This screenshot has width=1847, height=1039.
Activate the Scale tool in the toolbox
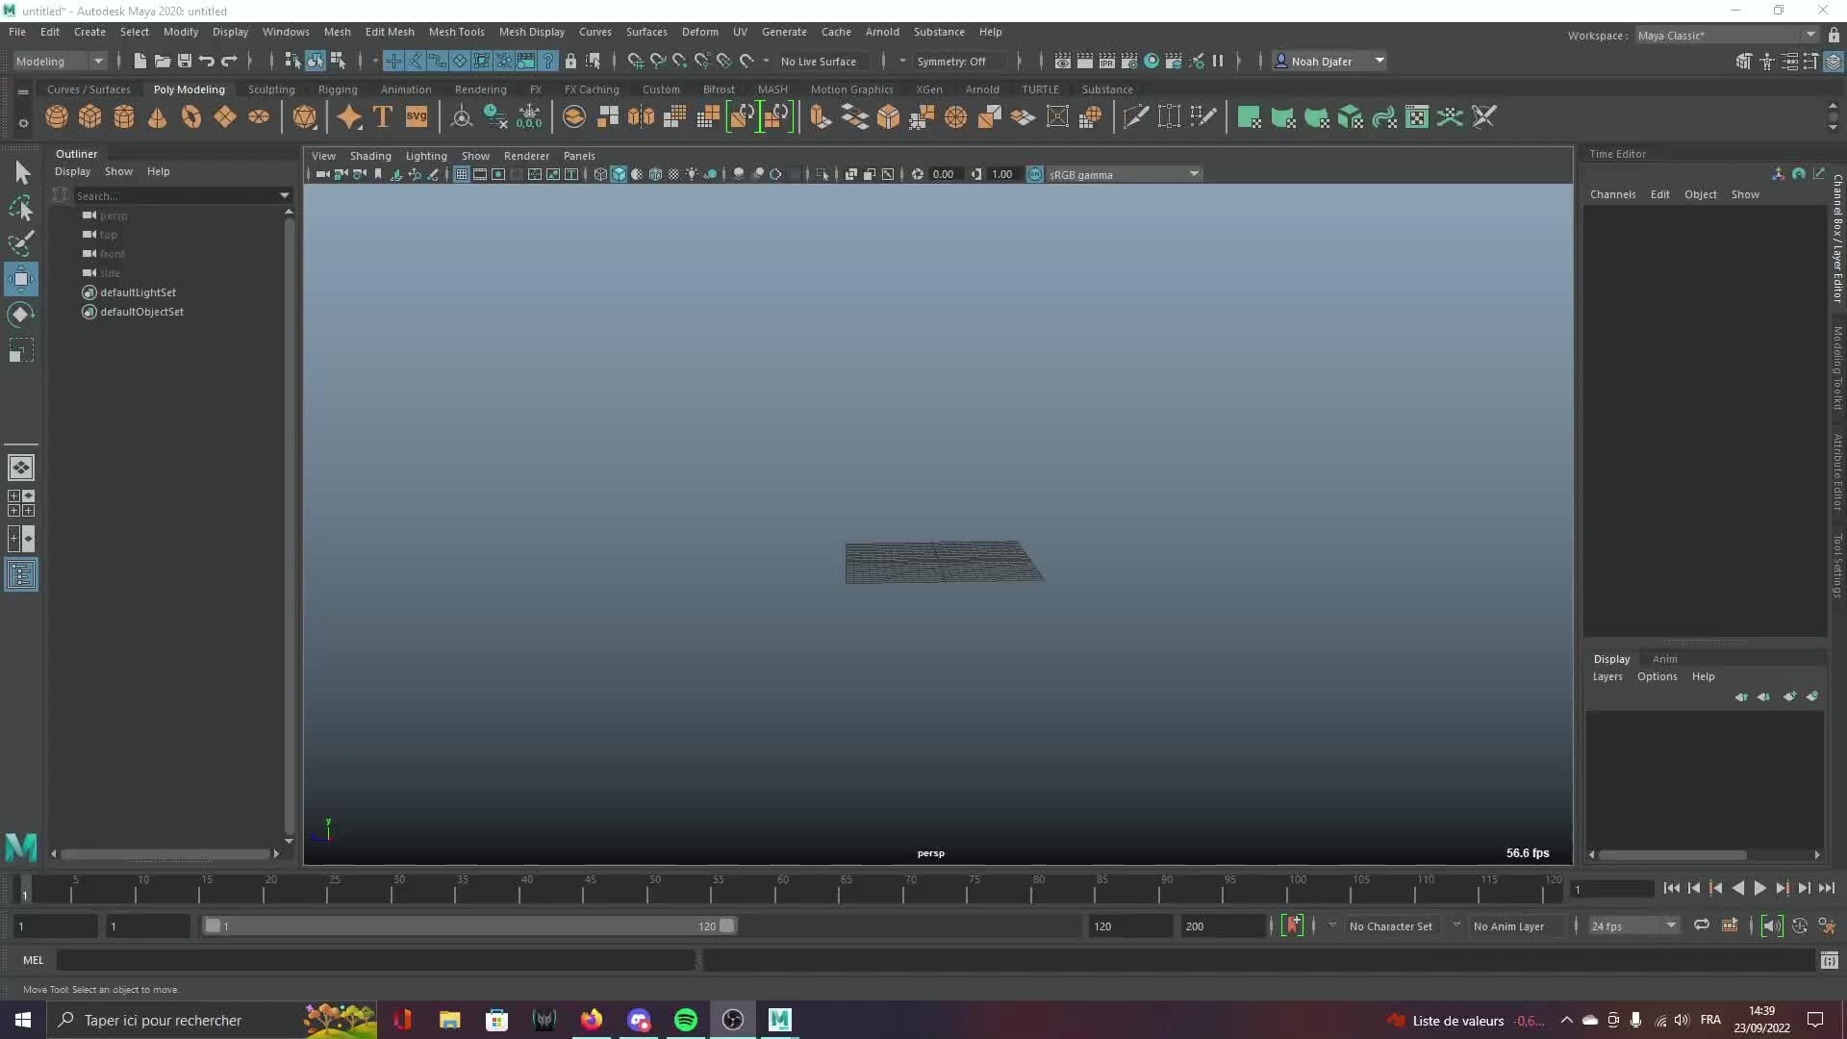click(21, 349)
